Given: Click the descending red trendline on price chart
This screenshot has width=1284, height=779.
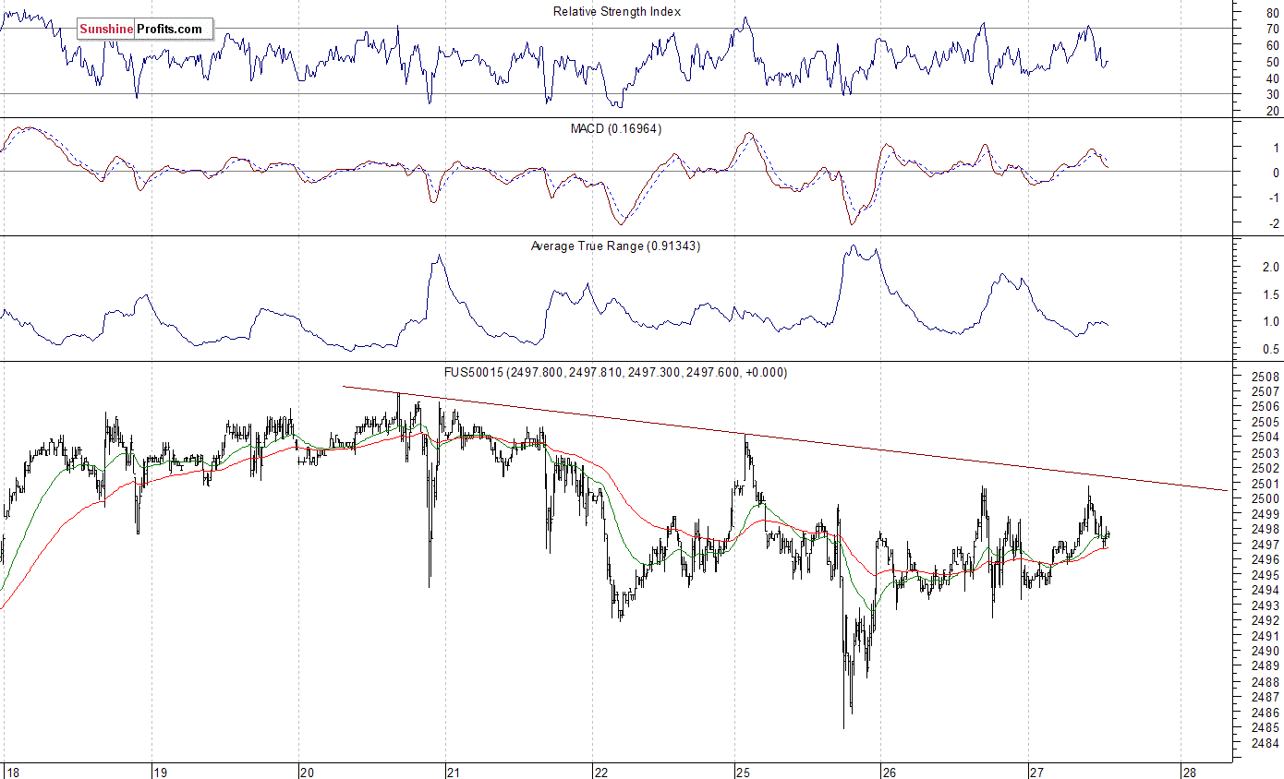Looking at the screenshot, I should 785,438.
